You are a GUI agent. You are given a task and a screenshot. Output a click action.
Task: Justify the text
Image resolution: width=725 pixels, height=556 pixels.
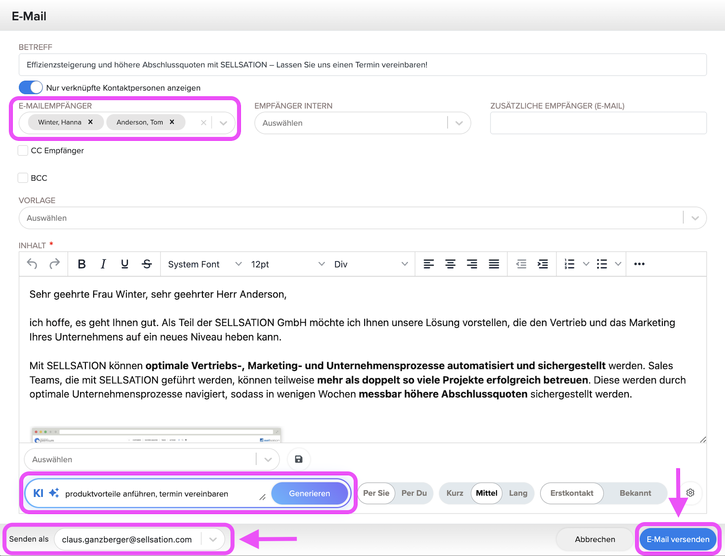(494, 264)
